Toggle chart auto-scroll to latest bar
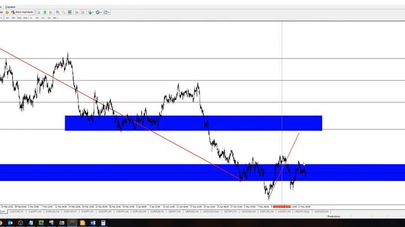 [77, 12]
